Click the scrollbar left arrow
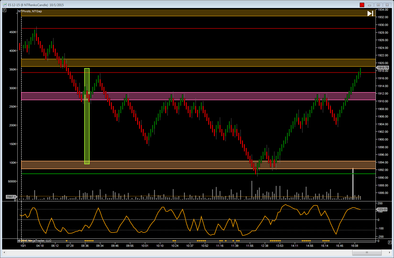394x258 pixels. (4, 252)
